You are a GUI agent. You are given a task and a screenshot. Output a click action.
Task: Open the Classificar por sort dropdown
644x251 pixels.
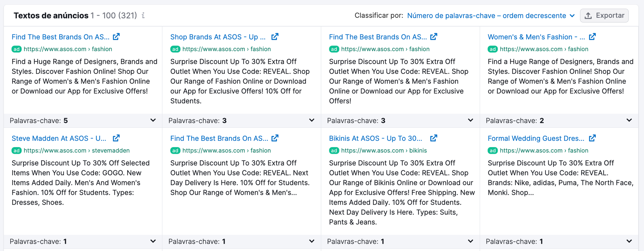pyautogui.click(x=491, y=16)
